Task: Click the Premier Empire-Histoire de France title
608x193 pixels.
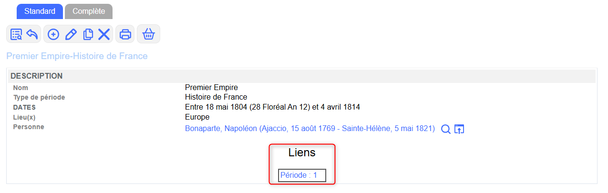Action: (77, 56)
